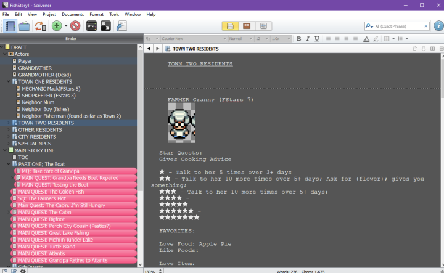
Task: Open the 1.0x line spacing dropdown
Action: [281, 39]
